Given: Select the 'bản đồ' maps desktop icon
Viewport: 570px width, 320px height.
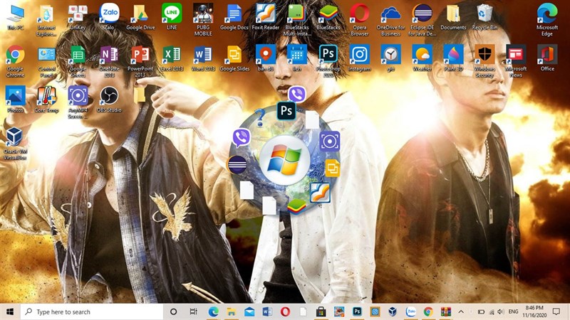Looking at the screenshot, I should pyautogui.click(x=265, y=59).
